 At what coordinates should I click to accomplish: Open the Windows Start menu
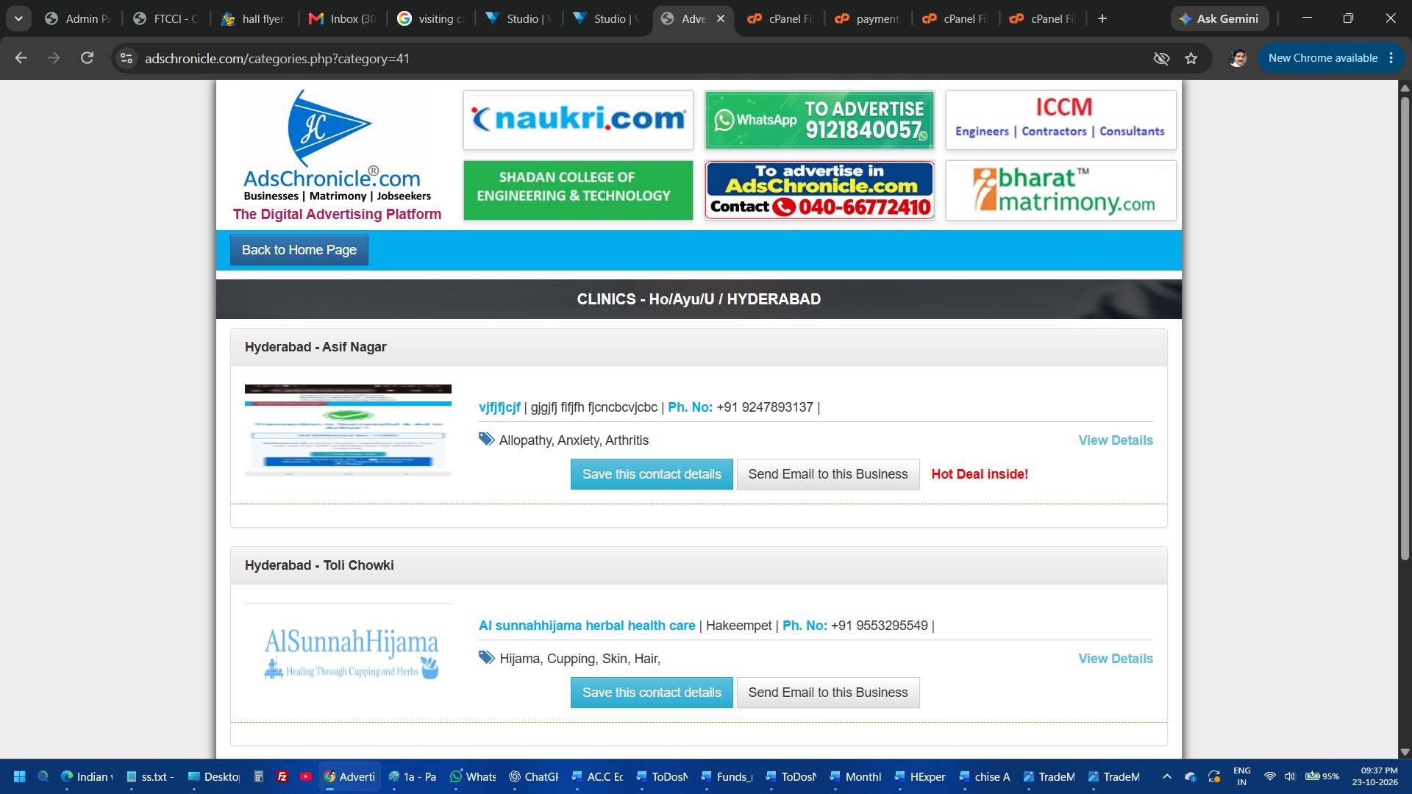pyautogui.click(x=20, y=776)
